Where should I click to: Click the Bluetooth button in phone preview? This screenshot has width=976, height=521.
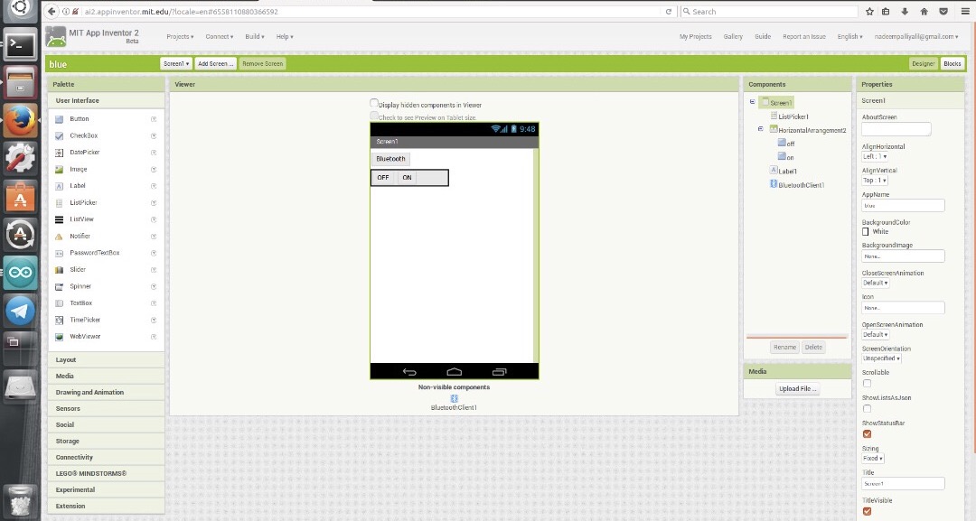point(391,159)
